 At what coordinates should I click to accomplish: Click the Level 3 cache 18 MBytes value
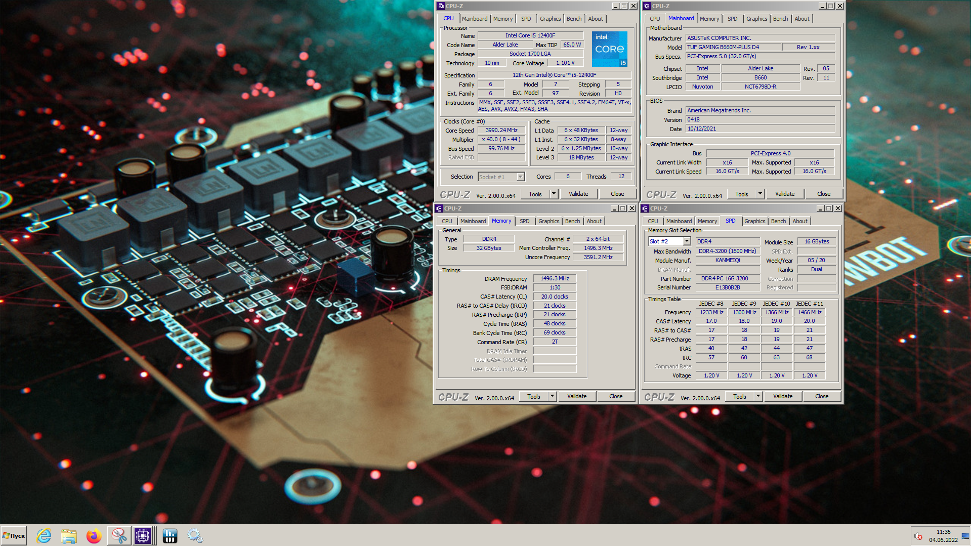581,157
